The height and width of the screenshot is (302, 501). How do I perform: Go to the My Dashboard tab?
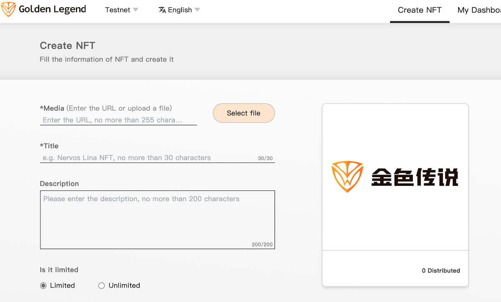pos(479,10)
